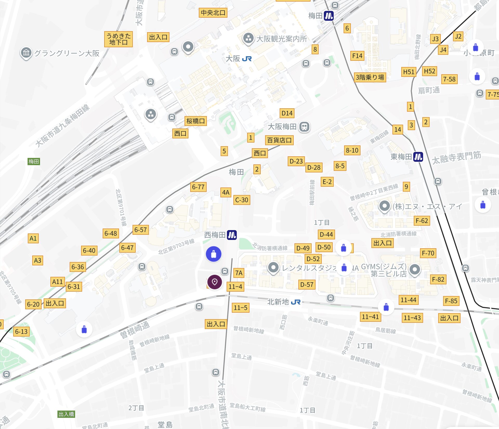499x429 pixels.
Task: Click the 西梅田 metro station icon
Action: 232,235
